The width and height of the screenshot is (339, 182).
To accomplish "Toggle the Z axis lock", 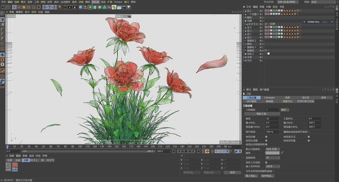I will [54, 7].
